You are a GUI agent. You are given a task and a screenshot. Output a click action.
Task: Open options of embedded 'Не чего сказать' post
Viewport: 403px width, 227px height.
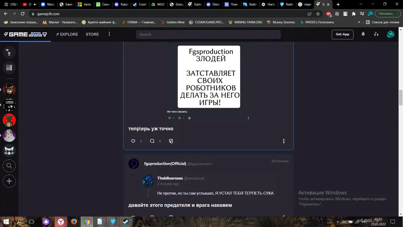coord(248,118)
